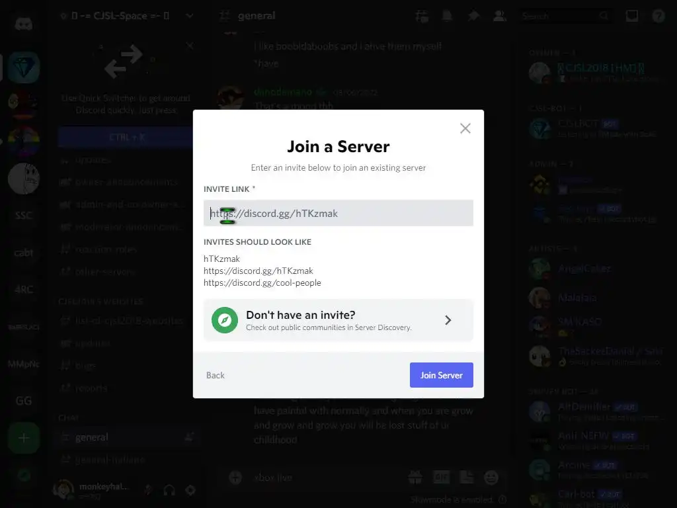Viewport: 677px width, 508px height.
Task: Expand the CJSL-Space server name dropdown
Action: pyautogui.click(x=189, y=16)
